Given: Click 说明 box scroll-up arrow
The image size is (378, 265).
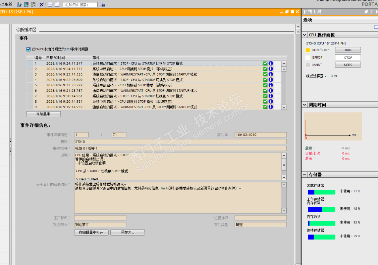Looking at the screenshot, I should [x=284, y=156].
